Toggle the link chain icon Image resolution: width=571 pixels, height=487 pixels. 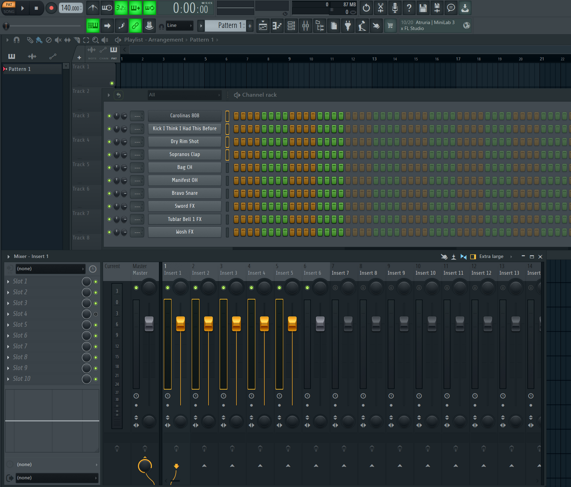(135, 26)
